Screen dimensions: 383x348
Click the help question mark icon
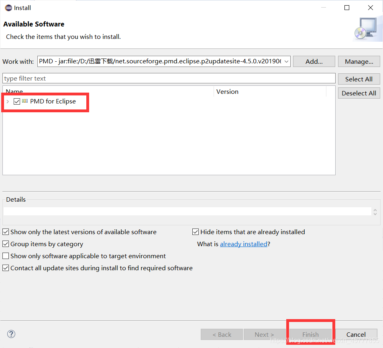(11, 334)
